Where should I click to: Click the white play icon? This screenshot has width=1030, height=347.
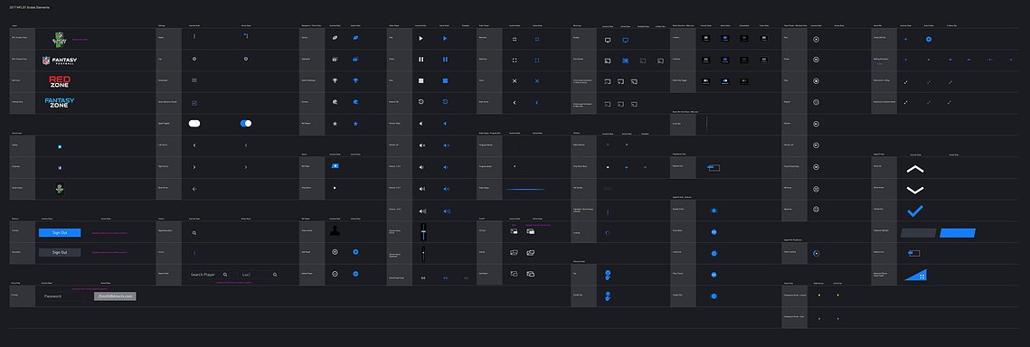pos(421,39)
